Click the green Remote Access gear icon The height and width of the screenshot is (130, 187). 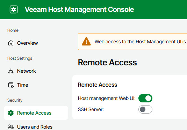coord(11,113)
